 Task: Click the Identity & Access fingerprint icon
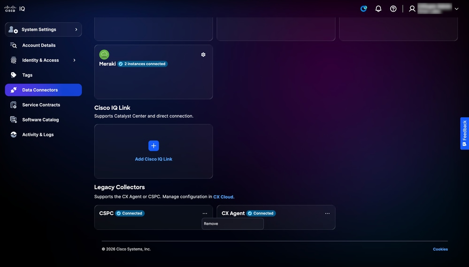click(x=14, y=60)
